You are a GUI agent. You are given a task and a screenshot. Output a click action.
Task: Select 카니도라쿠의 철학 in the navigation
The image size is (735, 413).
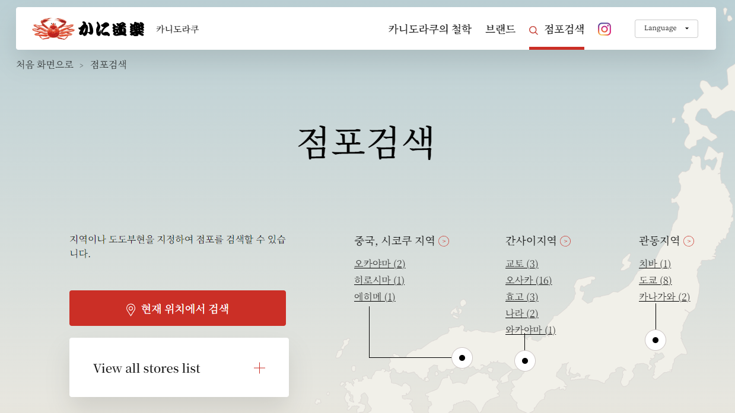[x=428, y=29]
